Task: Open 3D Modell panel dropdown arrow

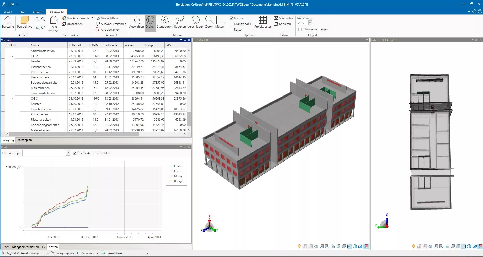Action: pyautogui.click(x=367, y=40)
